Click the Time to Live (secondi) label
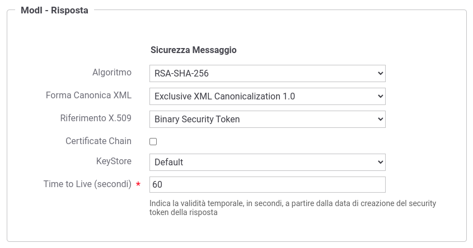473x248 pixels. [87, 184]
